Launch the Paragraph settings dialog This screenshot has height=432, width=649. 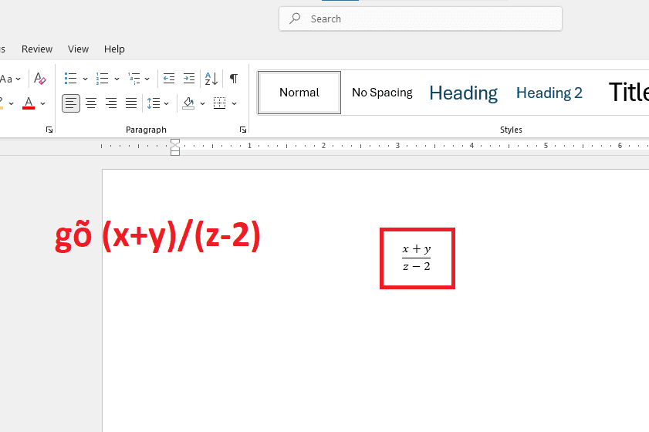pyautogui.click(x=243, y=130)
